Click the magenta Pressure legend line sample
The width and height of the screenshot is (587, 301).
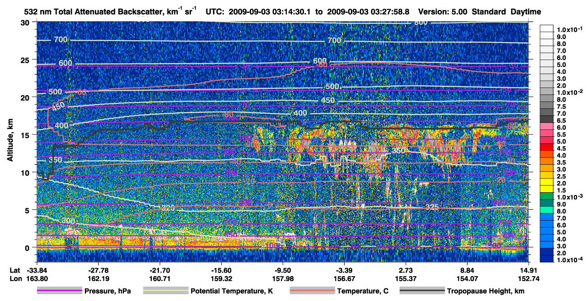point(59,291)
